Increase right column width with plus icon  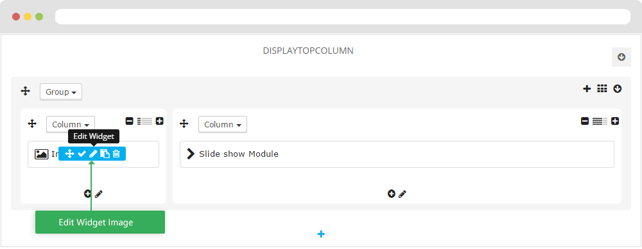pos(615,121)
